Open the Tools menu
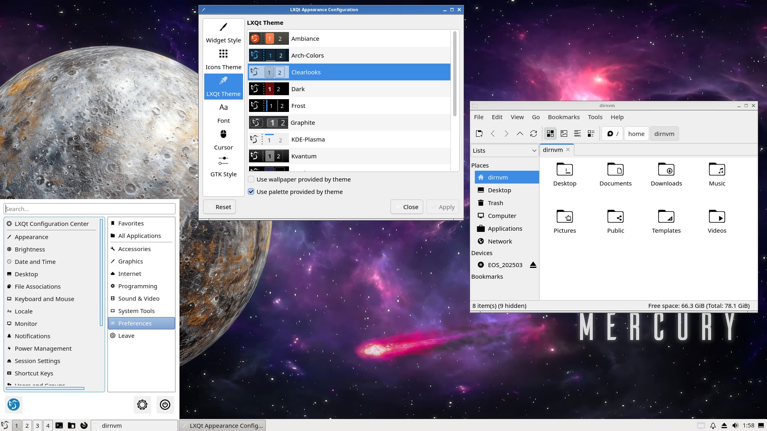 (595, 117)
